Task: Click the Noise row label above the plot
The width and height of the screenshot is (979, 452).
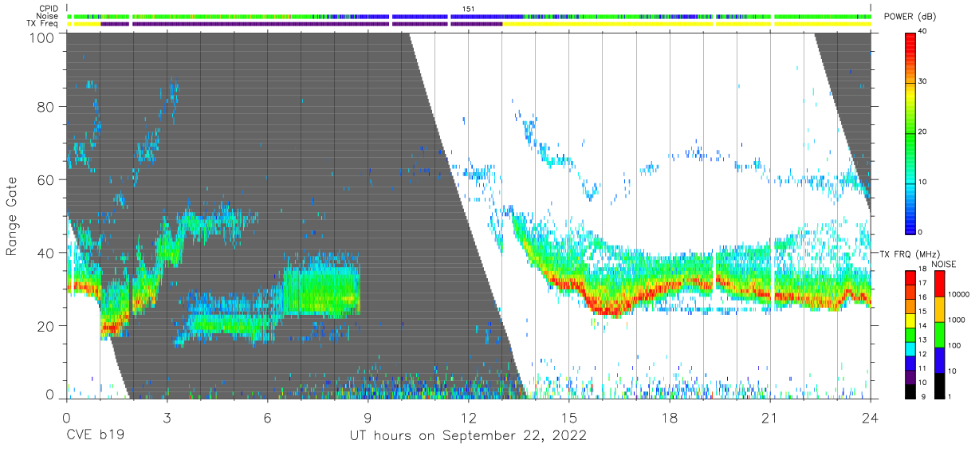Action: pos(49,16)
